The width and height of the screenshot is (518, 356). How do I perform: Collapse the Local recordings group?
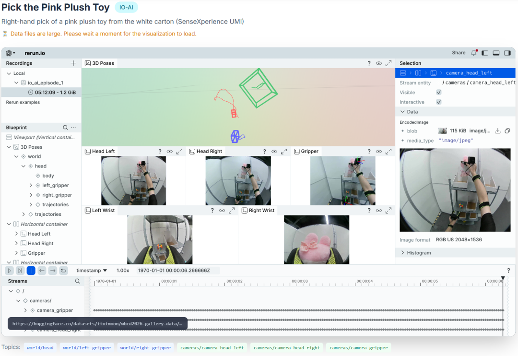click(9, 73)
